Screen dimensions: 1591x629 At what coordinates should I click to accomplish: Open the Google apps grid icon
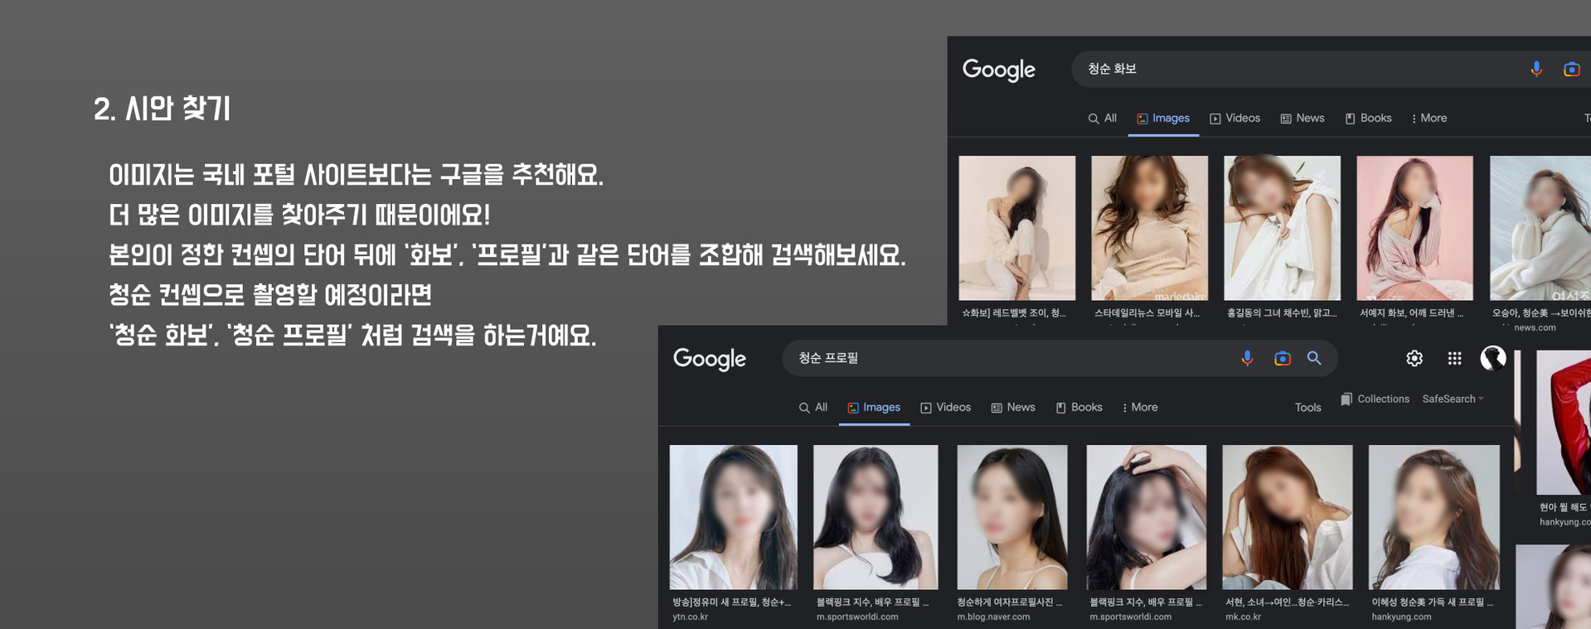point(1454,358)
